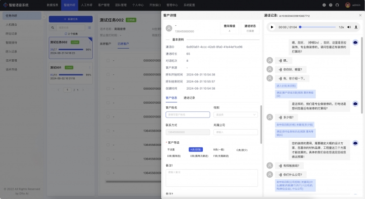Open more options for 测试001 card
Image resolution: width=365 pixels, height=199 pixels.
click(x=90, y=67)
